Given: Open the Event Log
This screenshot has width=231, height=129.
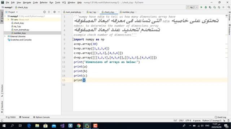Looking at the screenshot, I should [x=221, y=117].
